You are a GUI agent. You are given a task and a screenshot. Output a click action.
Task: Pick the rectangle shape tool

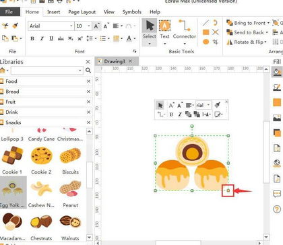[x=206, y=32]
